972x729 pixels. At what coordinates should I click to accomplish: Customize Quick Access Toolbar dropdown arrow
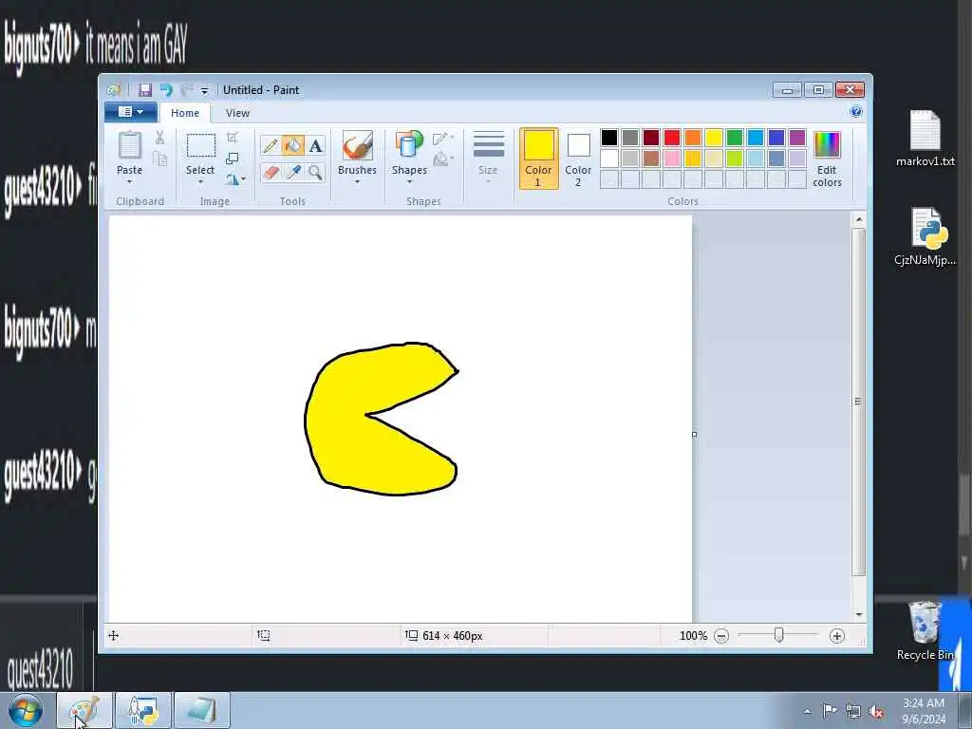pos(205,90)
